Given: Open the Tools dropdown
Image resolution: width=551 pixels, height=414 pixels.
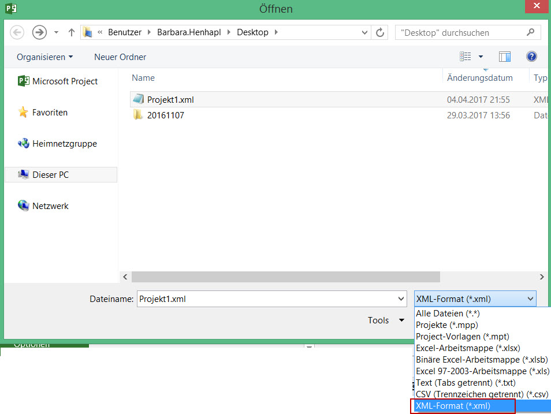Looking at the screenshot, I should (386, 320).
